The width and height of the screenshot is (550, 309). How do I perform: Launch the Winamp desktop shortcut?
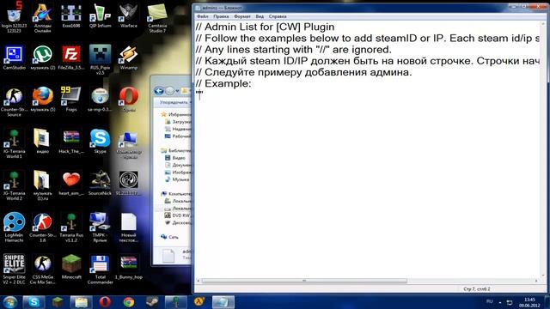coord(128,58)
